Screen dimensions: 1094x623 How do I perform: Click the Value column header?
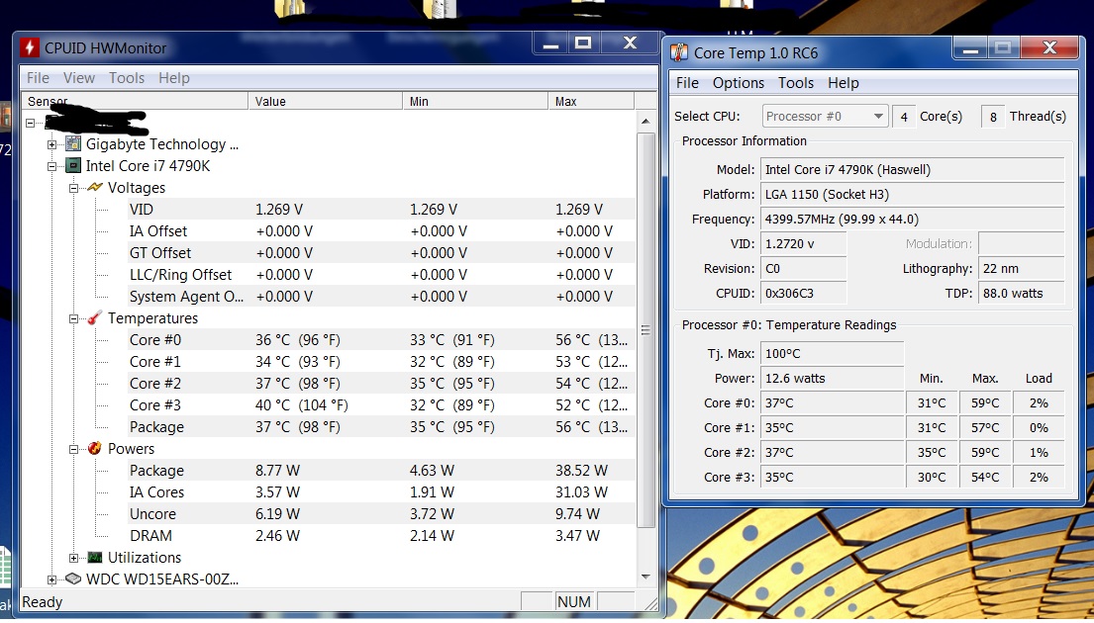[x=325, y=101]
